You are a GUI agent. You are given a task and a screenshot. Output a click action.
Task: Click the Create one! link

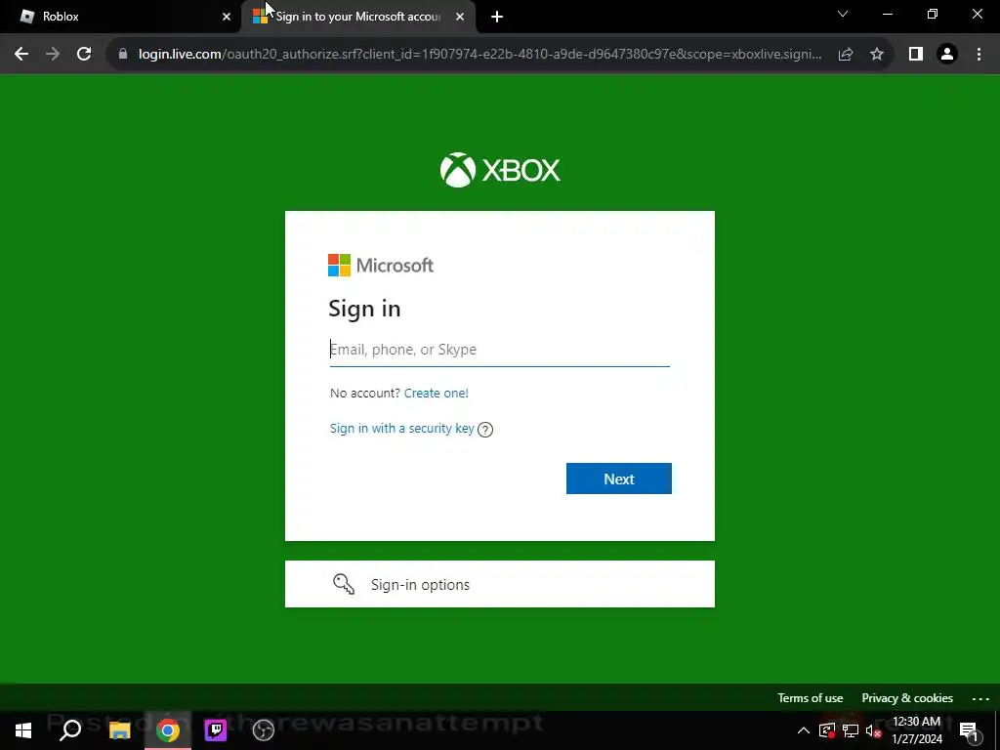pyautogui.click(x=437, y=393)
